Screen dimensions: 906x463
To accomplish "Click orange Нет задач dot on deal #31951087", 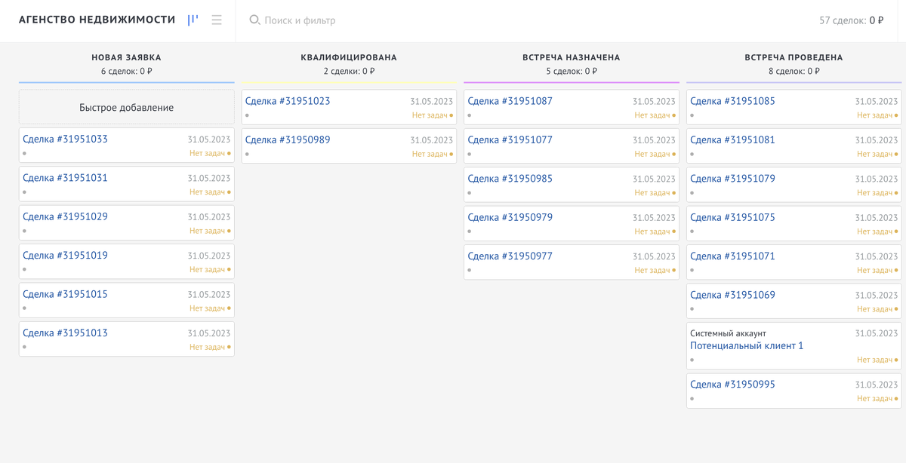I will click(x=673, y=117).
